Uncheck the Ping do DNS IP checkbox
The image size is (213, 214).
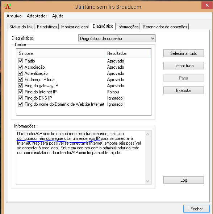pos(20,98)
